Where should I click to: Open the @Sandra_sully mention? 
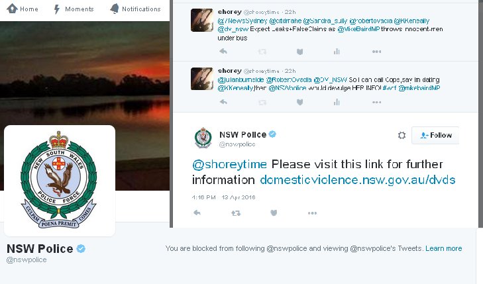[325, 21]
